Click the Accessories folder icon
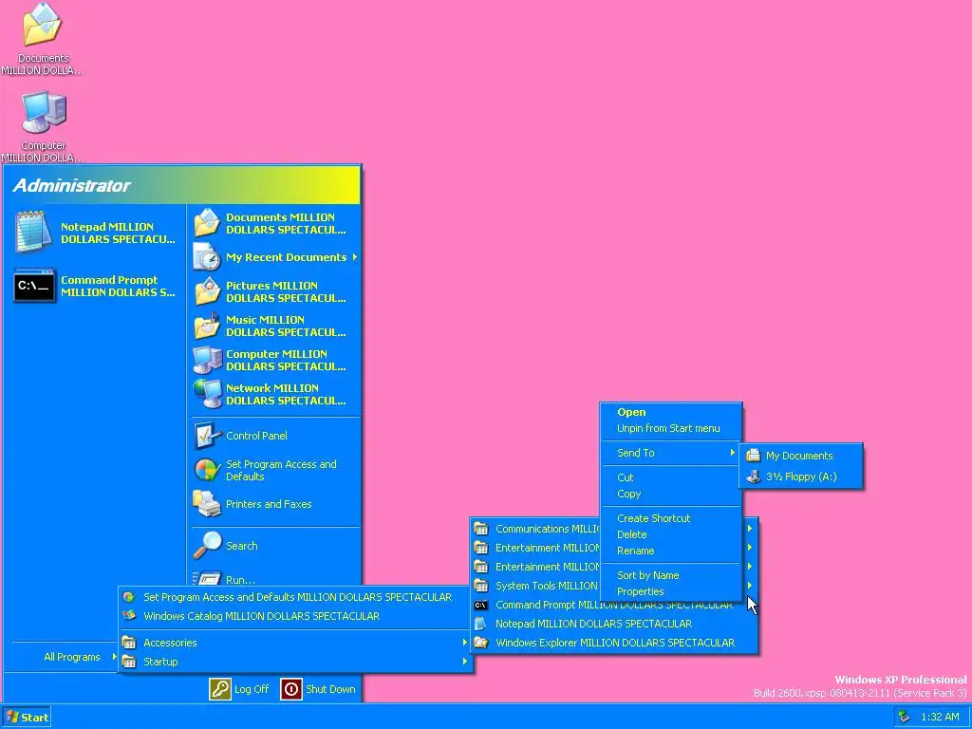Image resolution: width=972 pixels, height=729 pixels. click(129, 643)
